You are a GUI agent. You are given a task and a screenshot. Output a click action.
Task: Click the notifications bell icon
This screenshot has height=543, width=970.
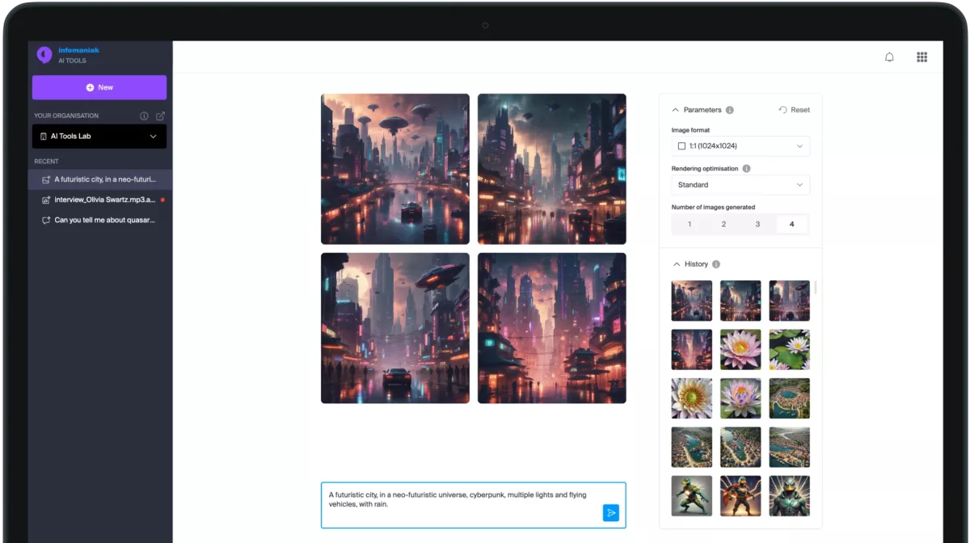(889, 57)
